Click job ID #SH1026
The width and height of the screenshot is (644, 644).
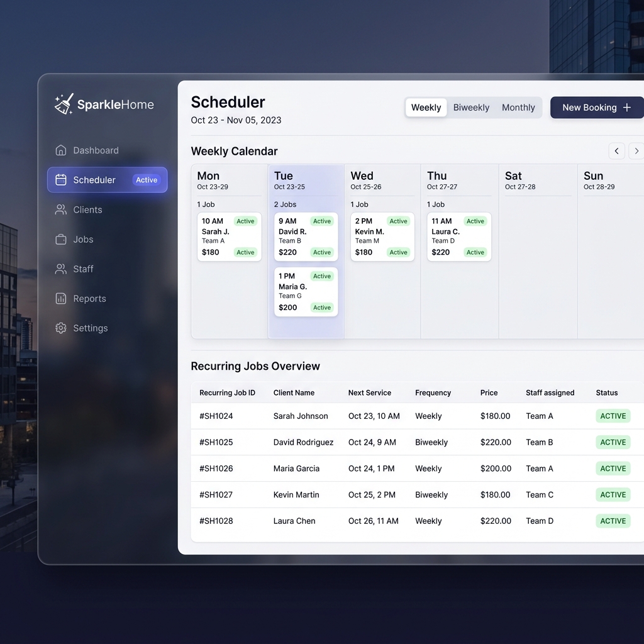[x=216, y=469]
